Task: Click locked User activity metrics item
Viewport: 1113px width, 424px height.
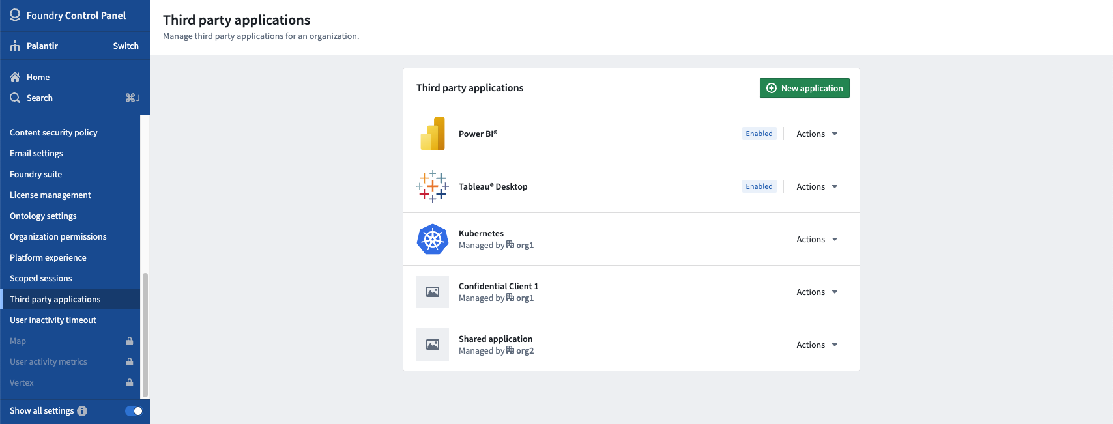Action: click(70, 361)
